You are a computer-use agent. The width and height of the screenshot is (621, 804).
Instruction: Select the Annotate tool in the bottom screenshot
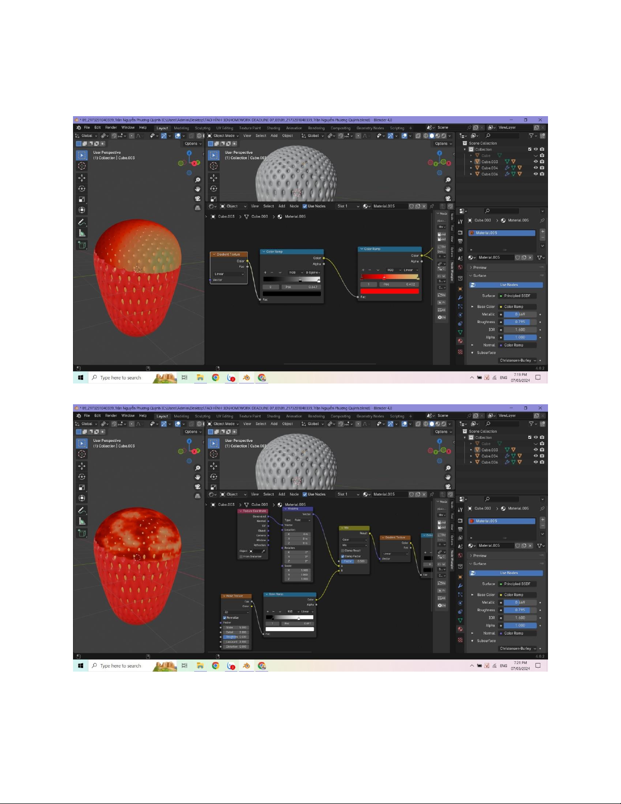[82, 510]
